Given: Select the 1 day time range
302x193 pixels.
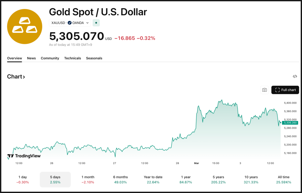Looking at the screenshot, I should point(23,179).
